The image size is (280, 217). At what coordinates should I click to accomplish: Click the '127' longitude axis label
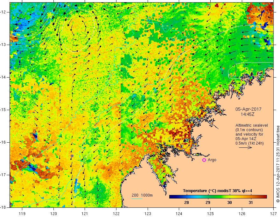(273, 213)
